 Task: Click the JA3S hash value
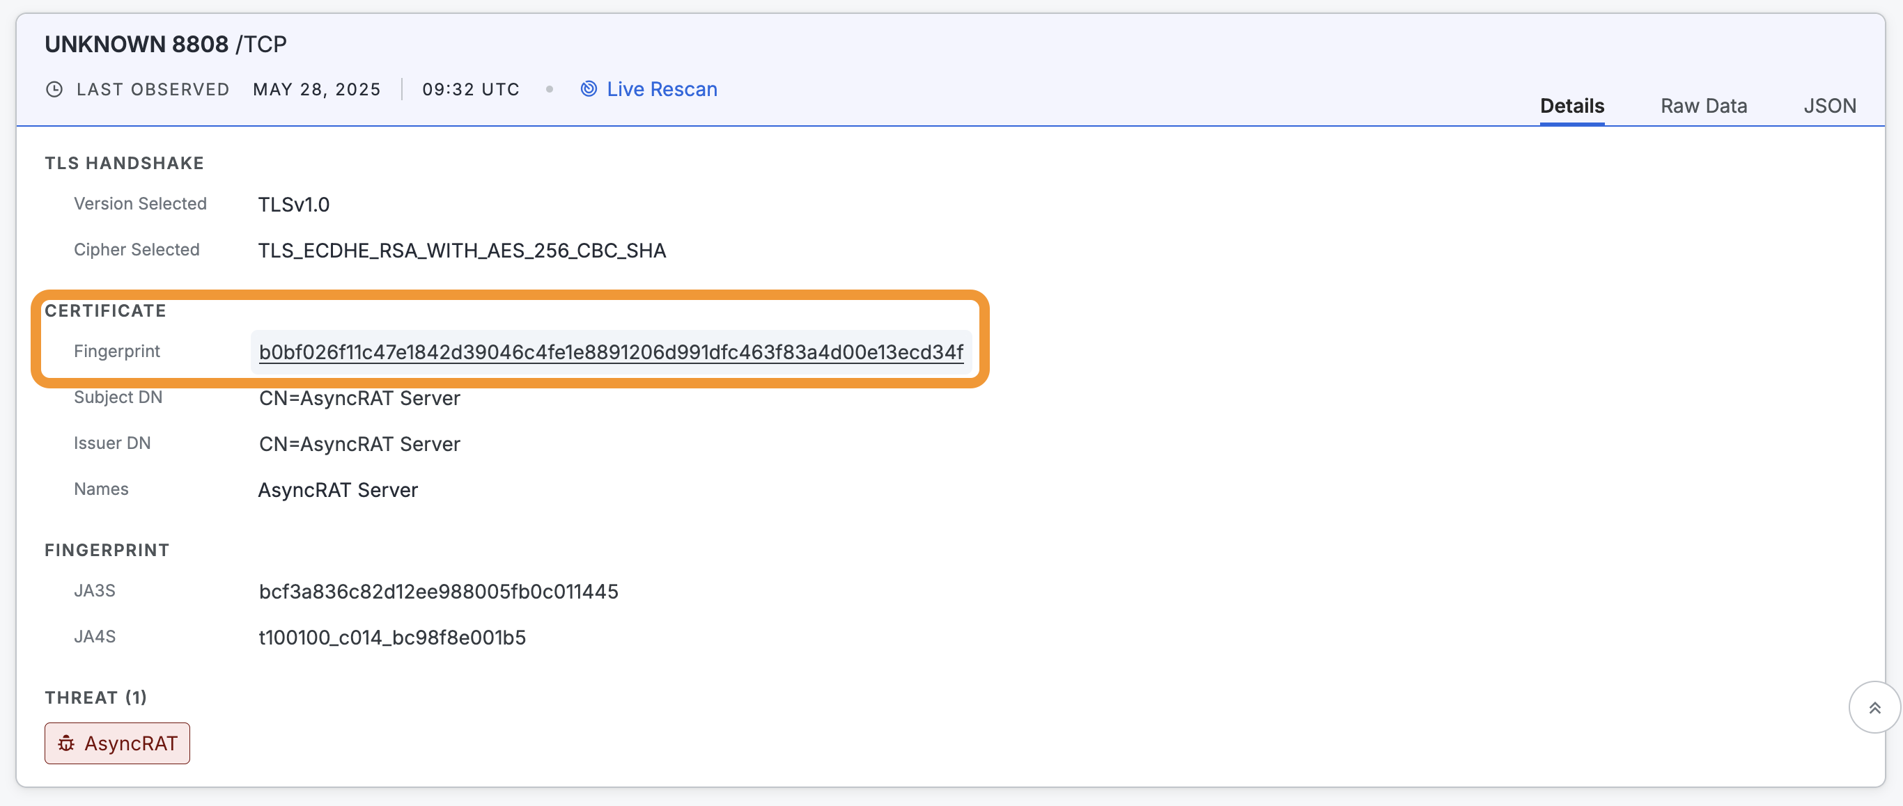click(x=438, y=591)
